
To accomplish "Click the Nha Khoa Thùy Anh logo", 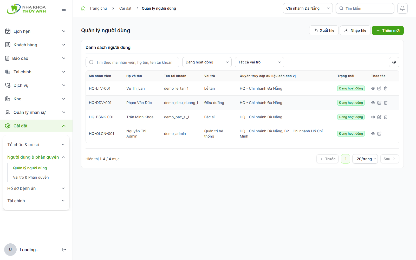I will [x=26, y=9].
